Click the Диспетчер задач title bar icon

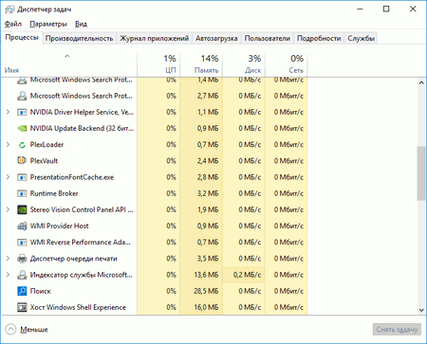(9, 9)
